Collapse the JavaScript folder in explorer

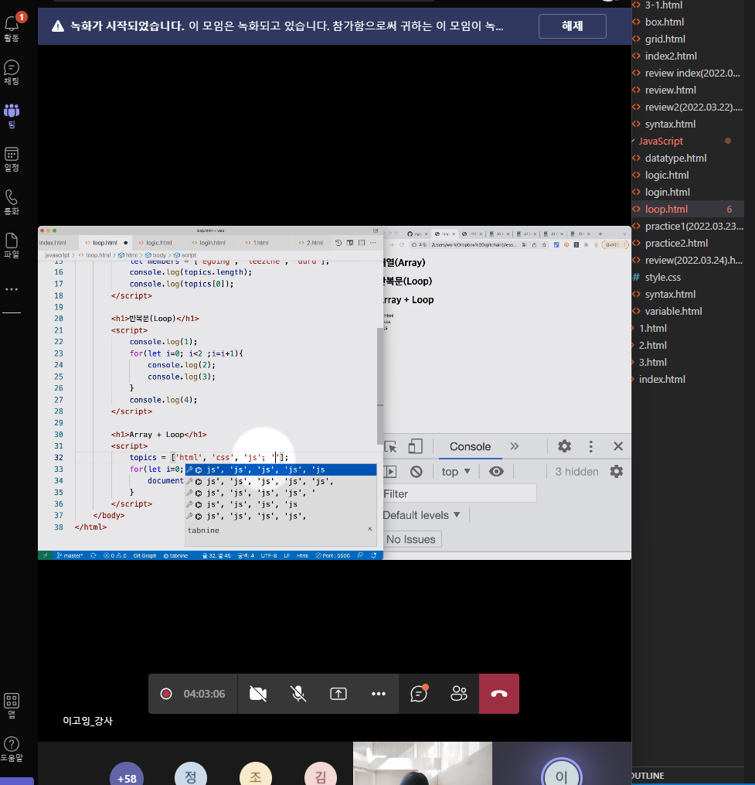coord(661,142)
